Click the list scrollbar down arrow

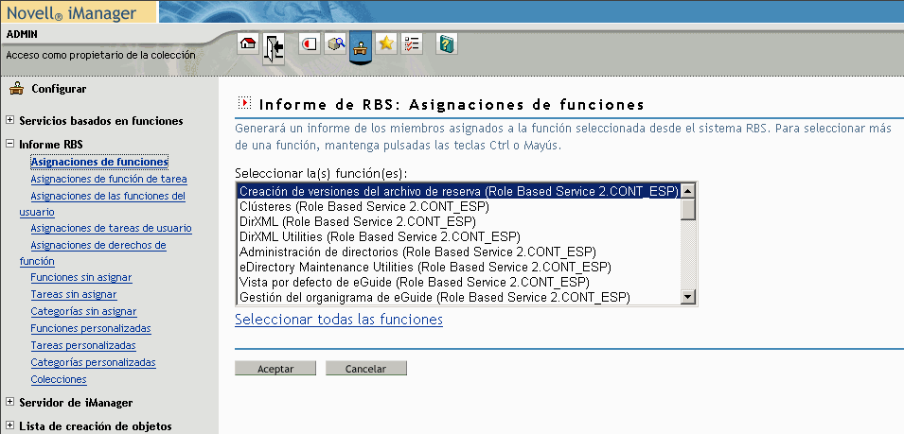point(688,297)
